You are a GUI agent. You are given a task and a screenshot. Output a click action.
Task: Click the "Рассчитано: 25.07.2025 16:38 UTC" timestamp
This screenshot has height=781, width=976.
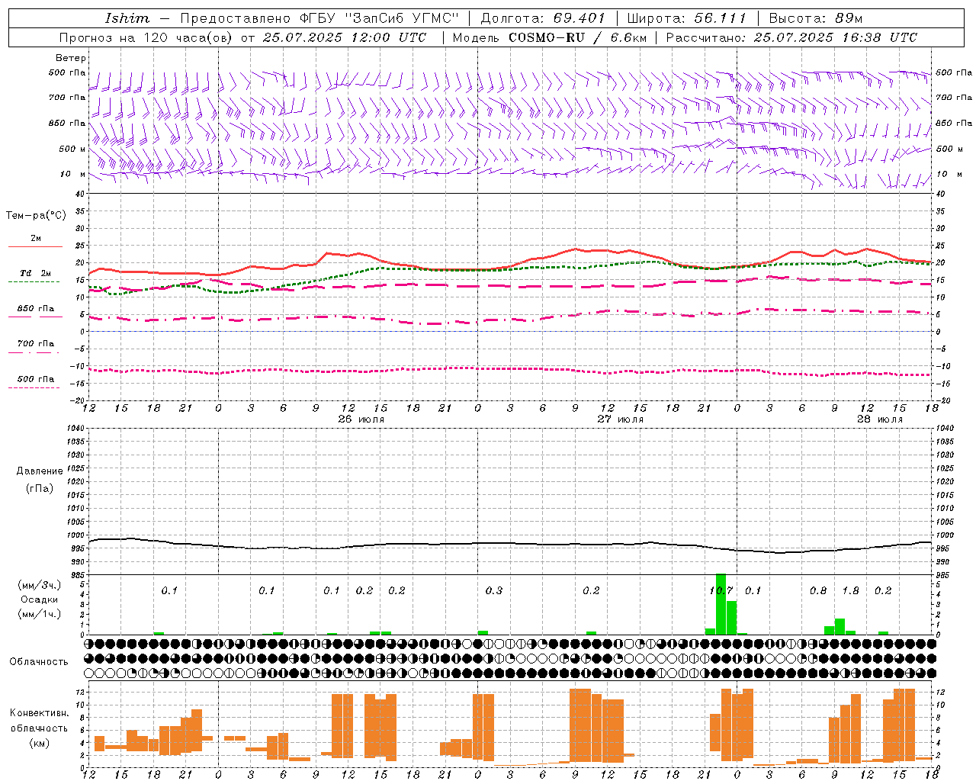click(791, 37)
